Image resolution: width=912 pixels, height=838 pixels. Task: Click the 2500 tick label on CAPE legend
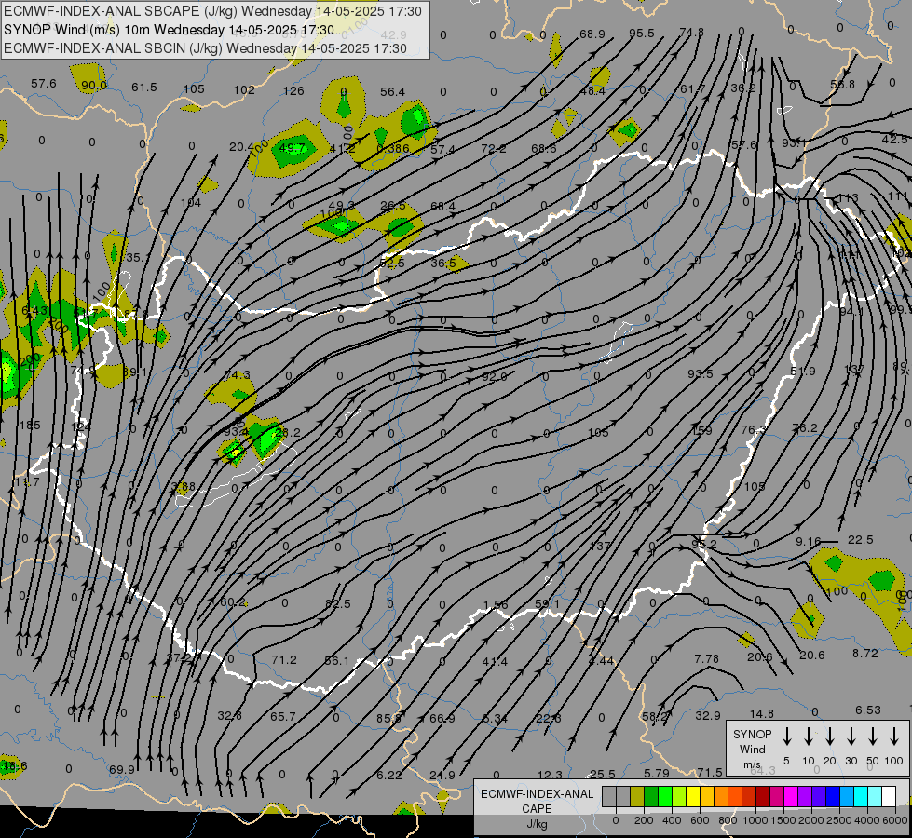(x=838, y=820)
